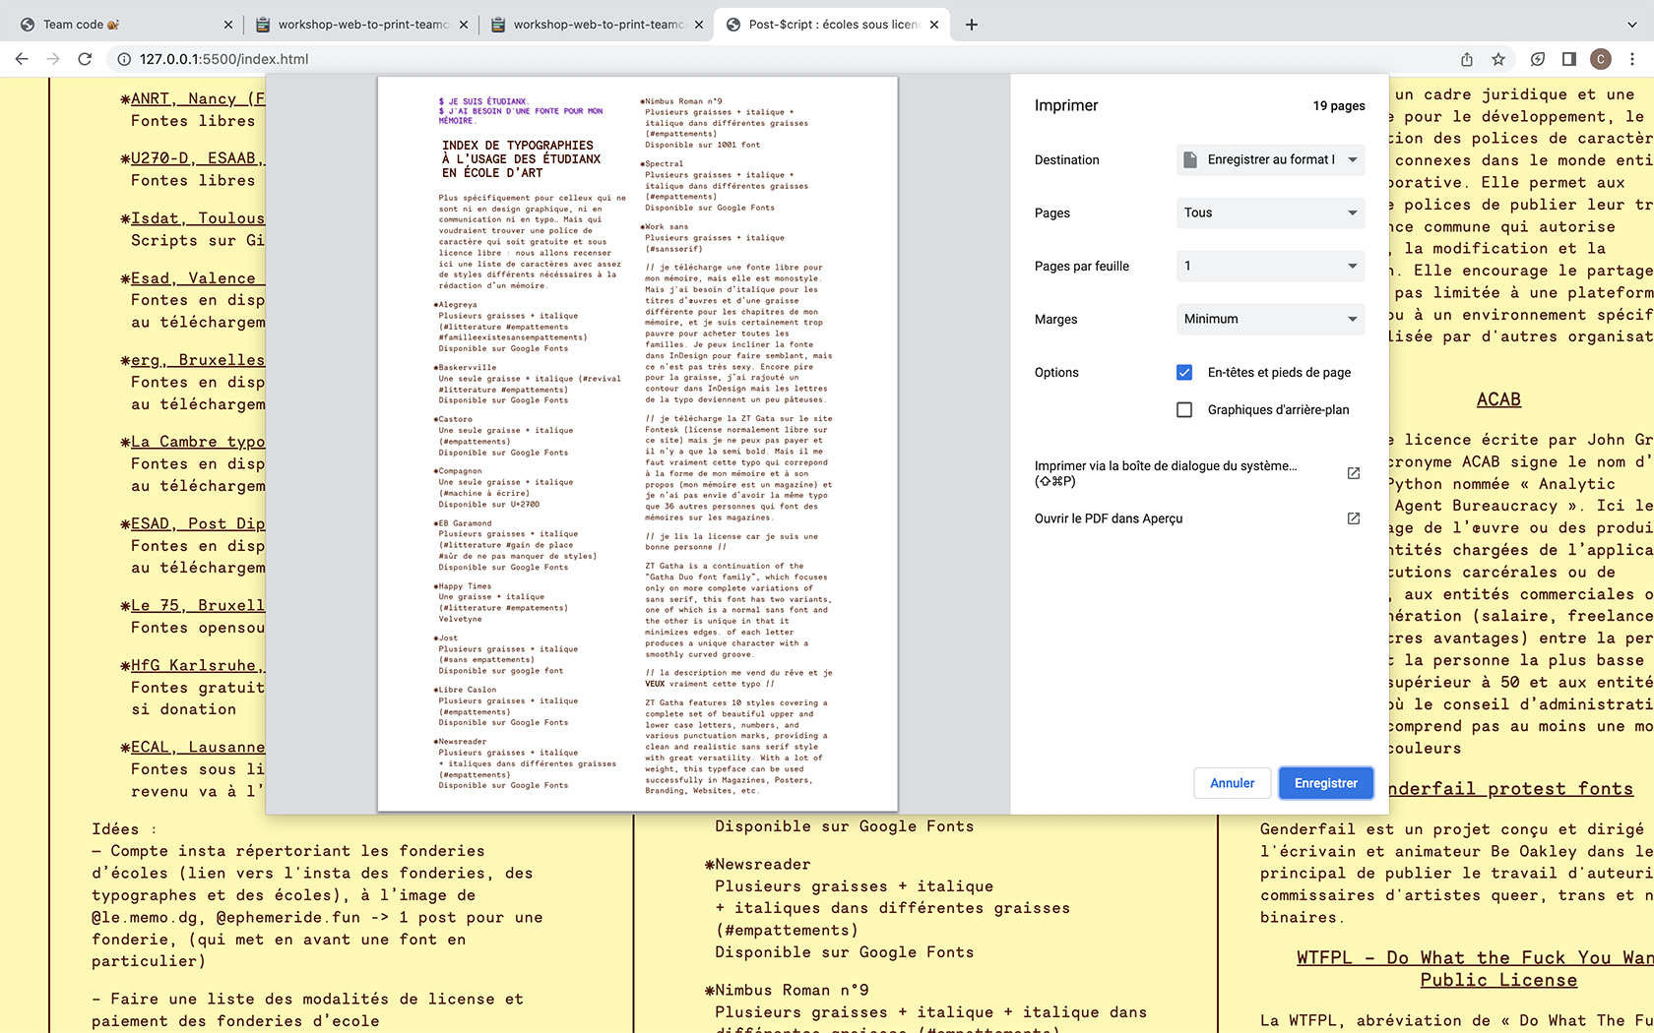Expand the Pages dropdown set to Tous
The image size is (1654, 1033).
[x=1270, y=213]
